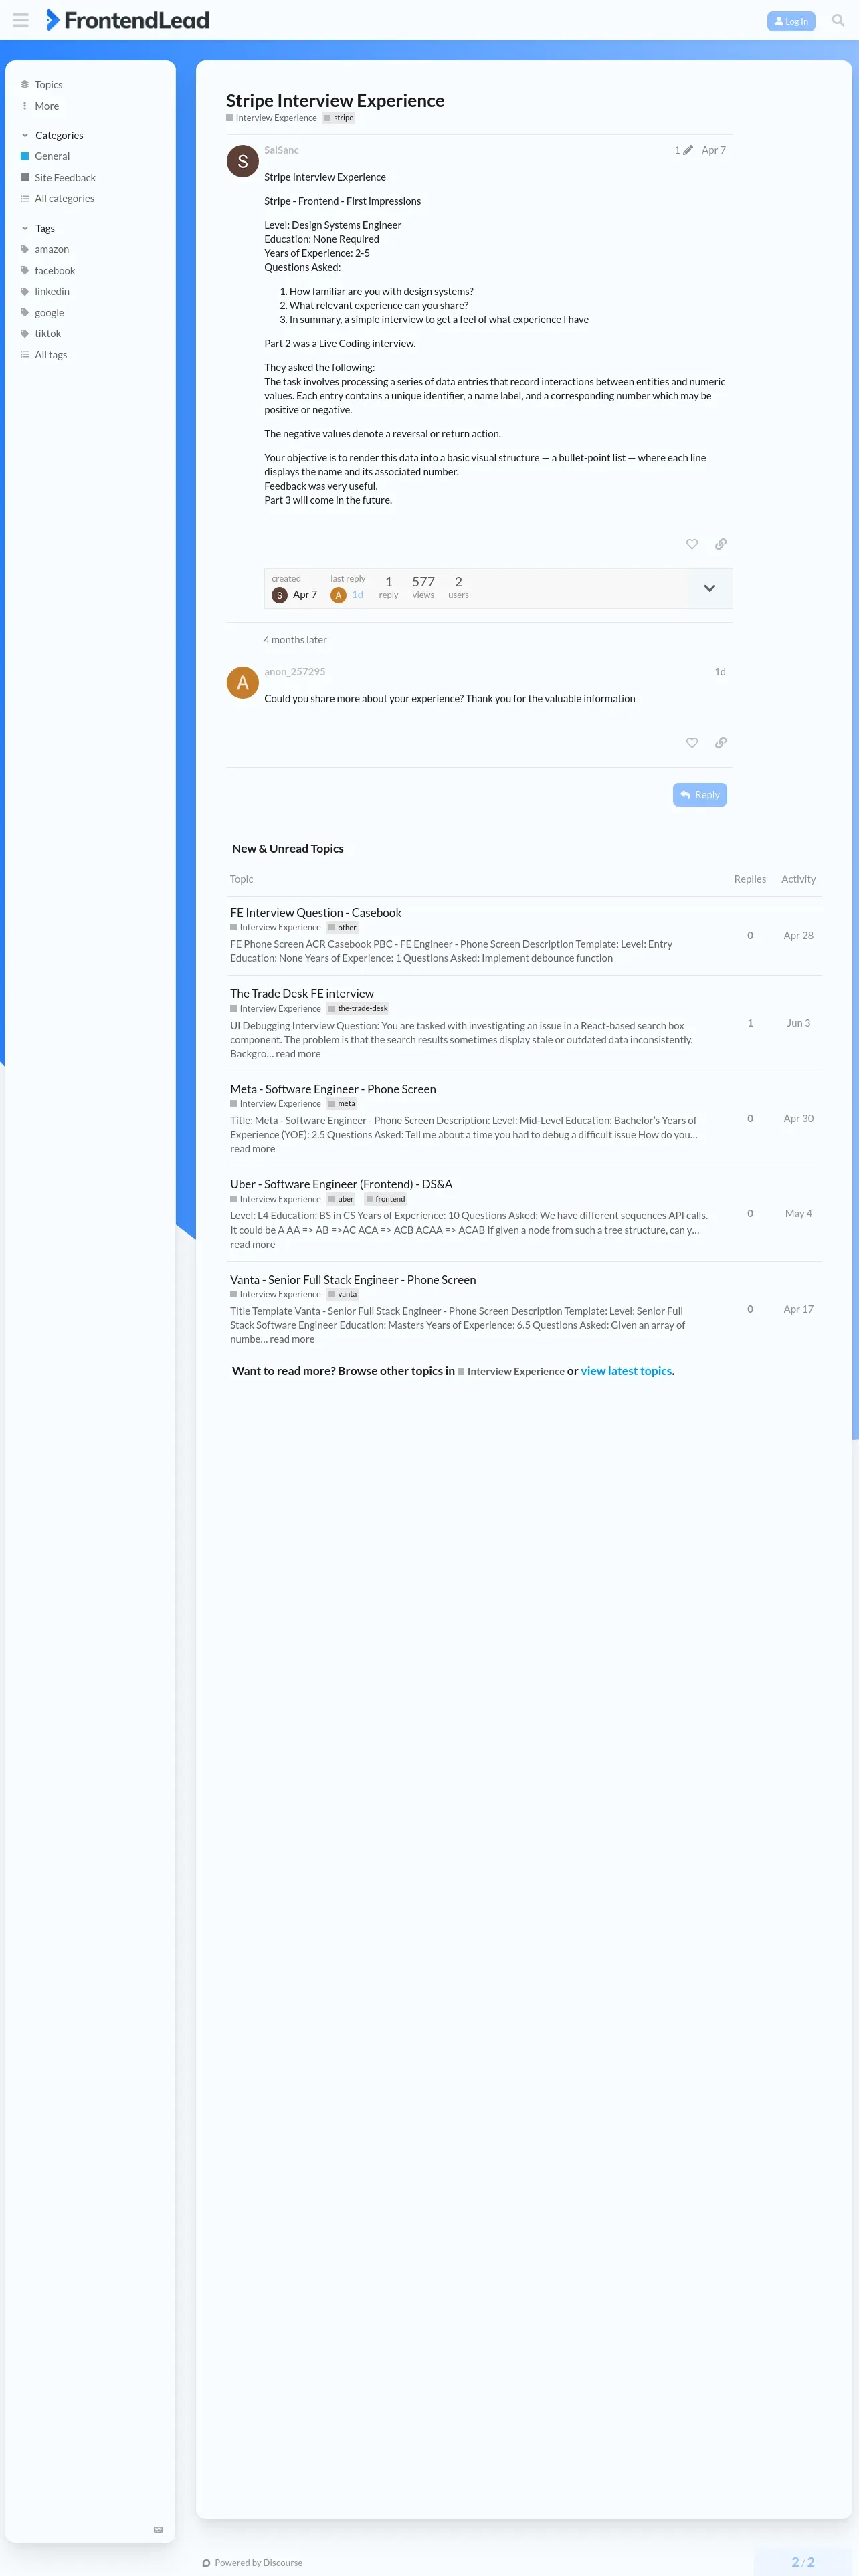Click the 1d timestamp on reply
The height and width of the screenshot is (2576, 859).
tap(720, 672)
